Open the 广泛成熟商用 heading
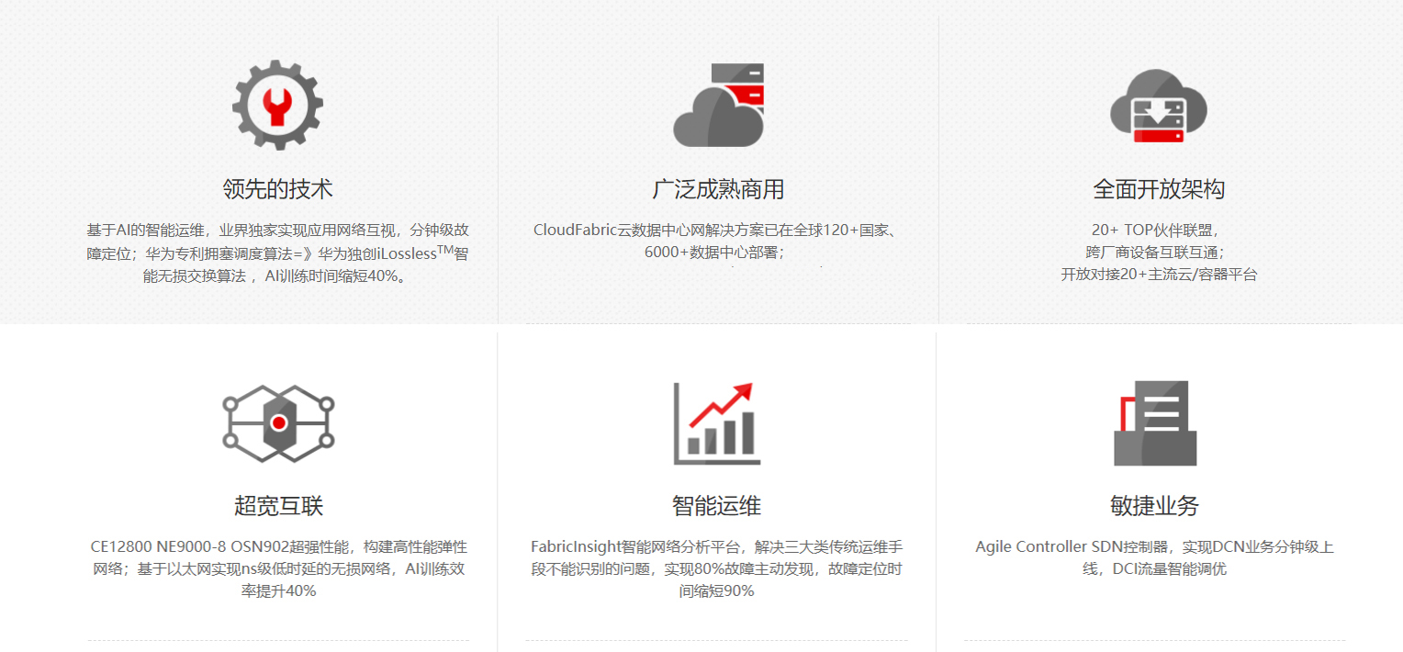 [718, 189]
